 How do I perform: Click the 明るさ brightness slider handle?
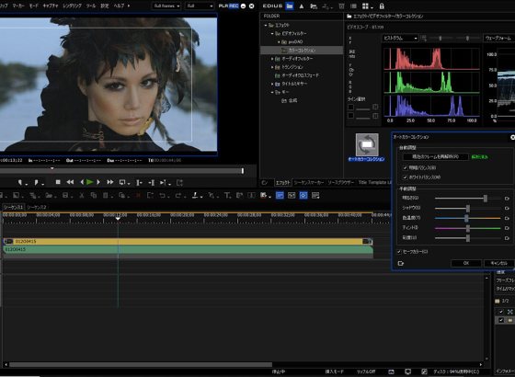tap(486, 199)
